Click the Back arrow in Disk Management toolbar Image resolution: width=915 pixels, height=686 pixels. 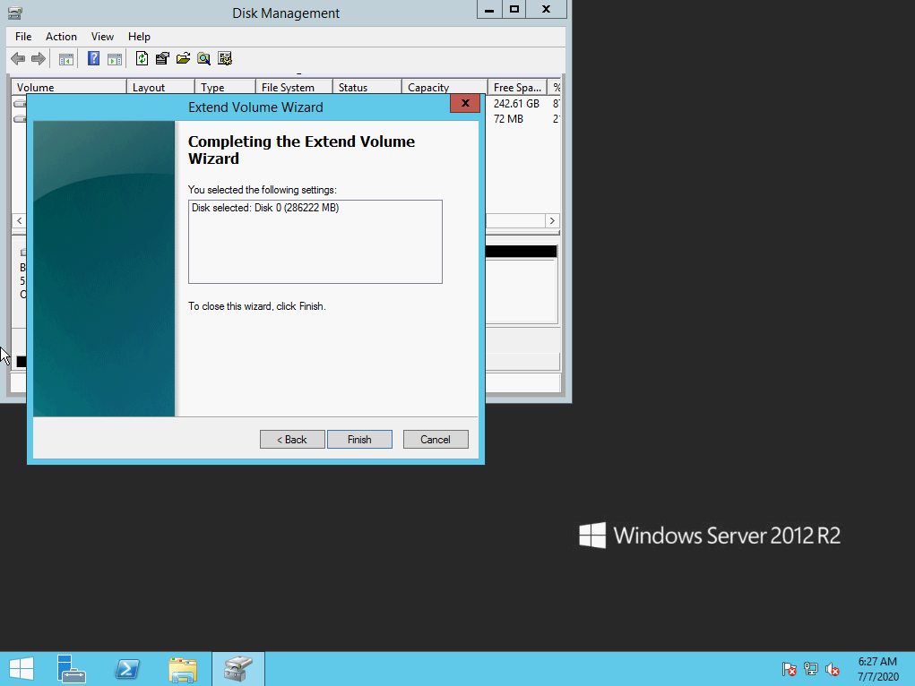pyautogui.click(x=18, y=58)
